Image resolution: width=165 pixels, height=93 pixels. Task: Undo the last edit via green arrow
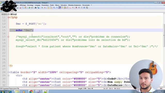pyautogui.click(x=29, y=8)
